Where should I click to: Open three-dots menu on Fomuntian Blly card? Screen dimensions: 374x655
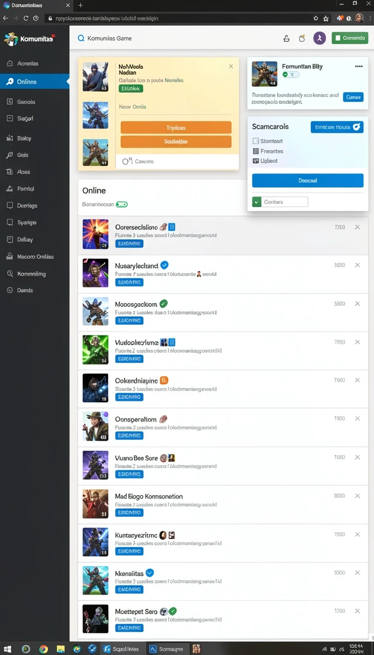(359, 66)
